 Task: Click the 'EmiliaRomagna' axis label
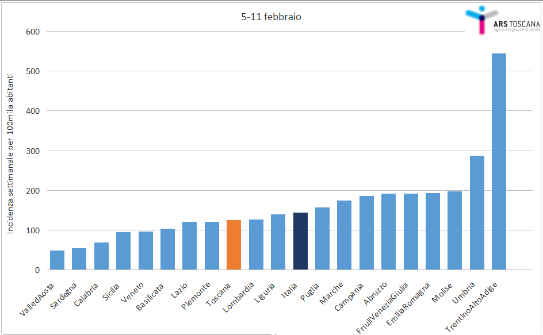coord(408,304)
